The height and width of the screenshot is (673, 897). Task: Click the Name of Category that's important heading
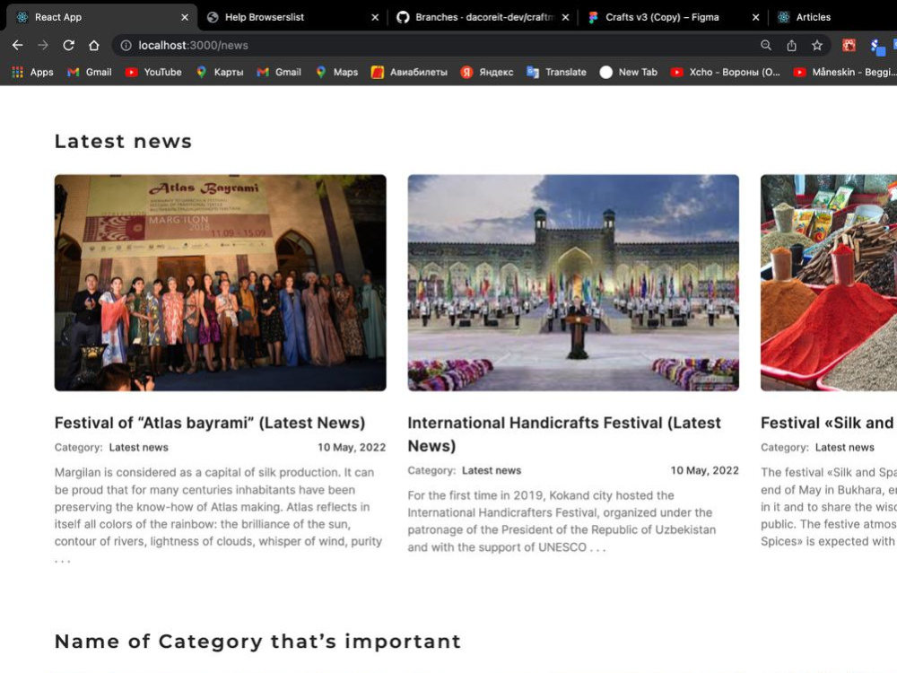[x=257, y=642]
